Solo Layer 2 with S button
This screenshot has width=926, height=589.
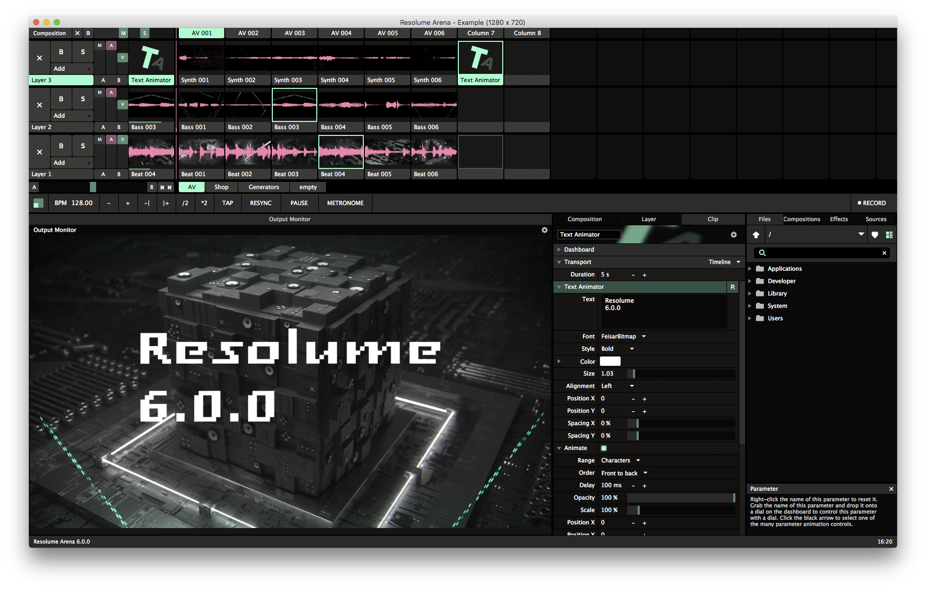point(83,99)
